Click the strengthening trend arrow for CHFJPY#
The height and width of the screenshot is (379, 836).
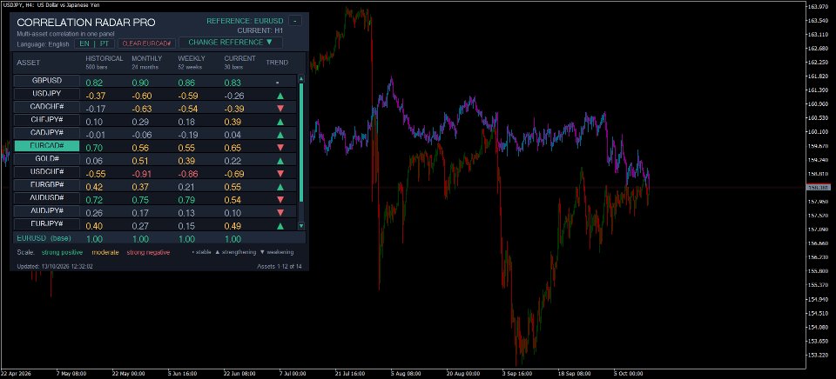[280, 122]
